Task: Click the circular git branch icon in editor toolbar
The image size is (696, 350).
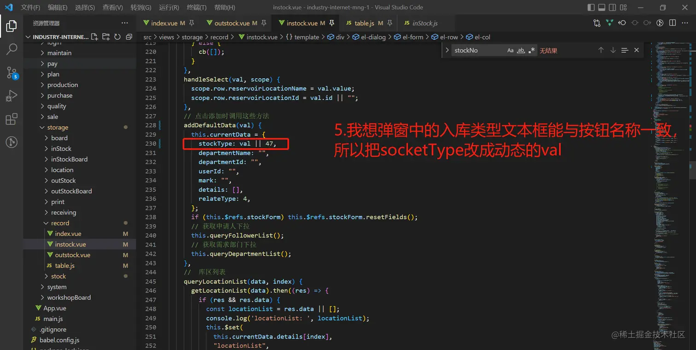Action: click(x=659, y=23)
